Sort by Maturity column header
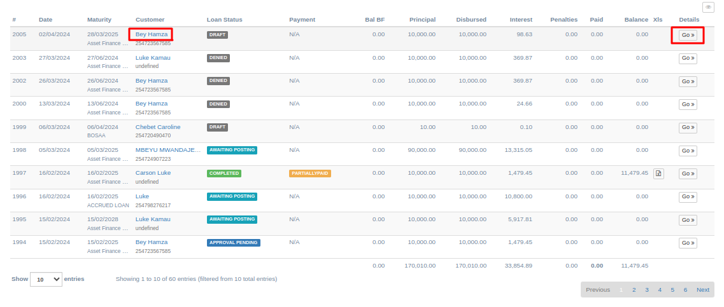The width and height of the screenshot is (724, 307). pos(99,19)
